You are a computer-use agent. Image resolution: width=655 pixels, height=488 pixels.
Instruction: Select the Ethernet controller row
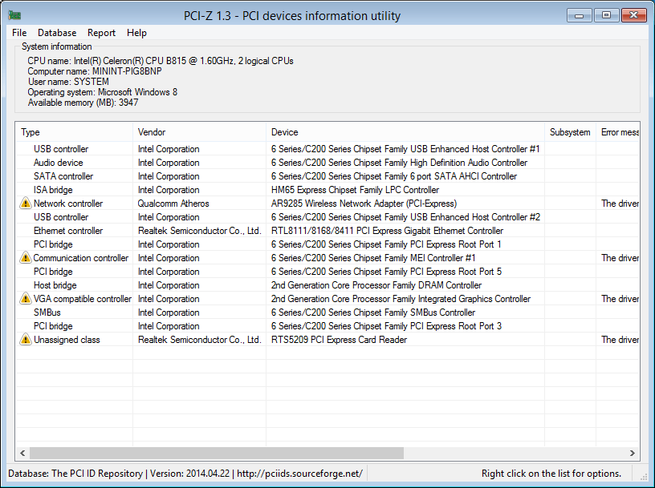click(328, 231)
